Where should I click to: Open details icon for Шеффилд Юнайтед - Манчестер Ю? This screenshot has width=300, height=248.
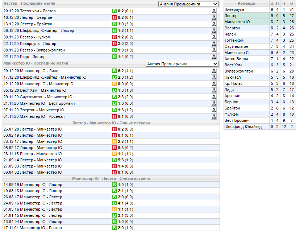214,77
